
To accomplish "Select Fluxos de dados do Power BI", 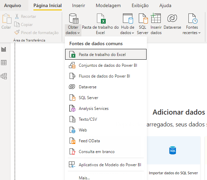I will pyautogui.click(x=106, y=76).
